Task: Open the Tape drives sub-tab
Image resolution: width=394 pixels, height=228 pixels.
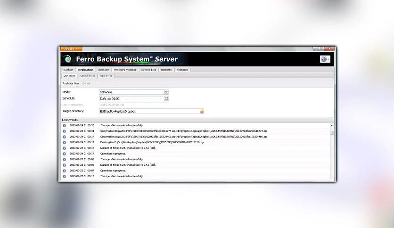Action: [106, 76]
